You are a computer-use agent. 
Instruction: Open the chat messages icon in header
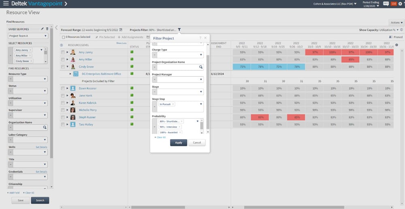(386, 4)
